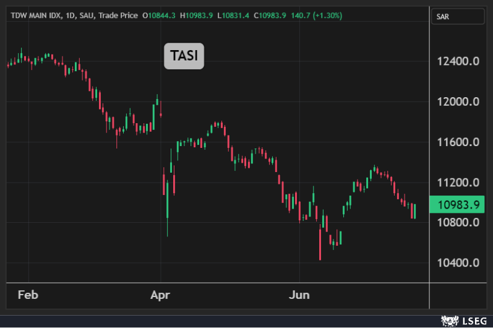Click the Feb label on time axis
Image resolution: width=493 pixels, height=328 pixels.
coord(28,295)
